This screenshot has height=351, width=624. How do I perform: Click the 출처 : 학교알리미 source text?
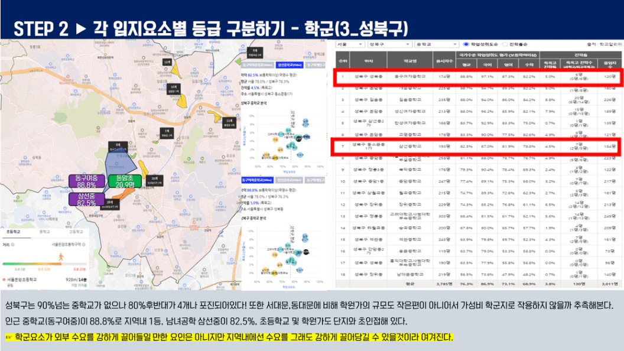604,44
